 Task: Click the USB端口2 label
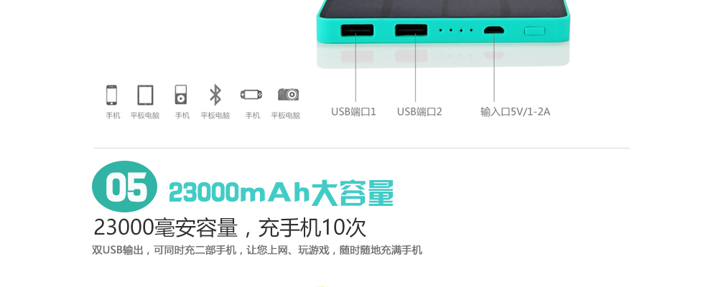419,112
